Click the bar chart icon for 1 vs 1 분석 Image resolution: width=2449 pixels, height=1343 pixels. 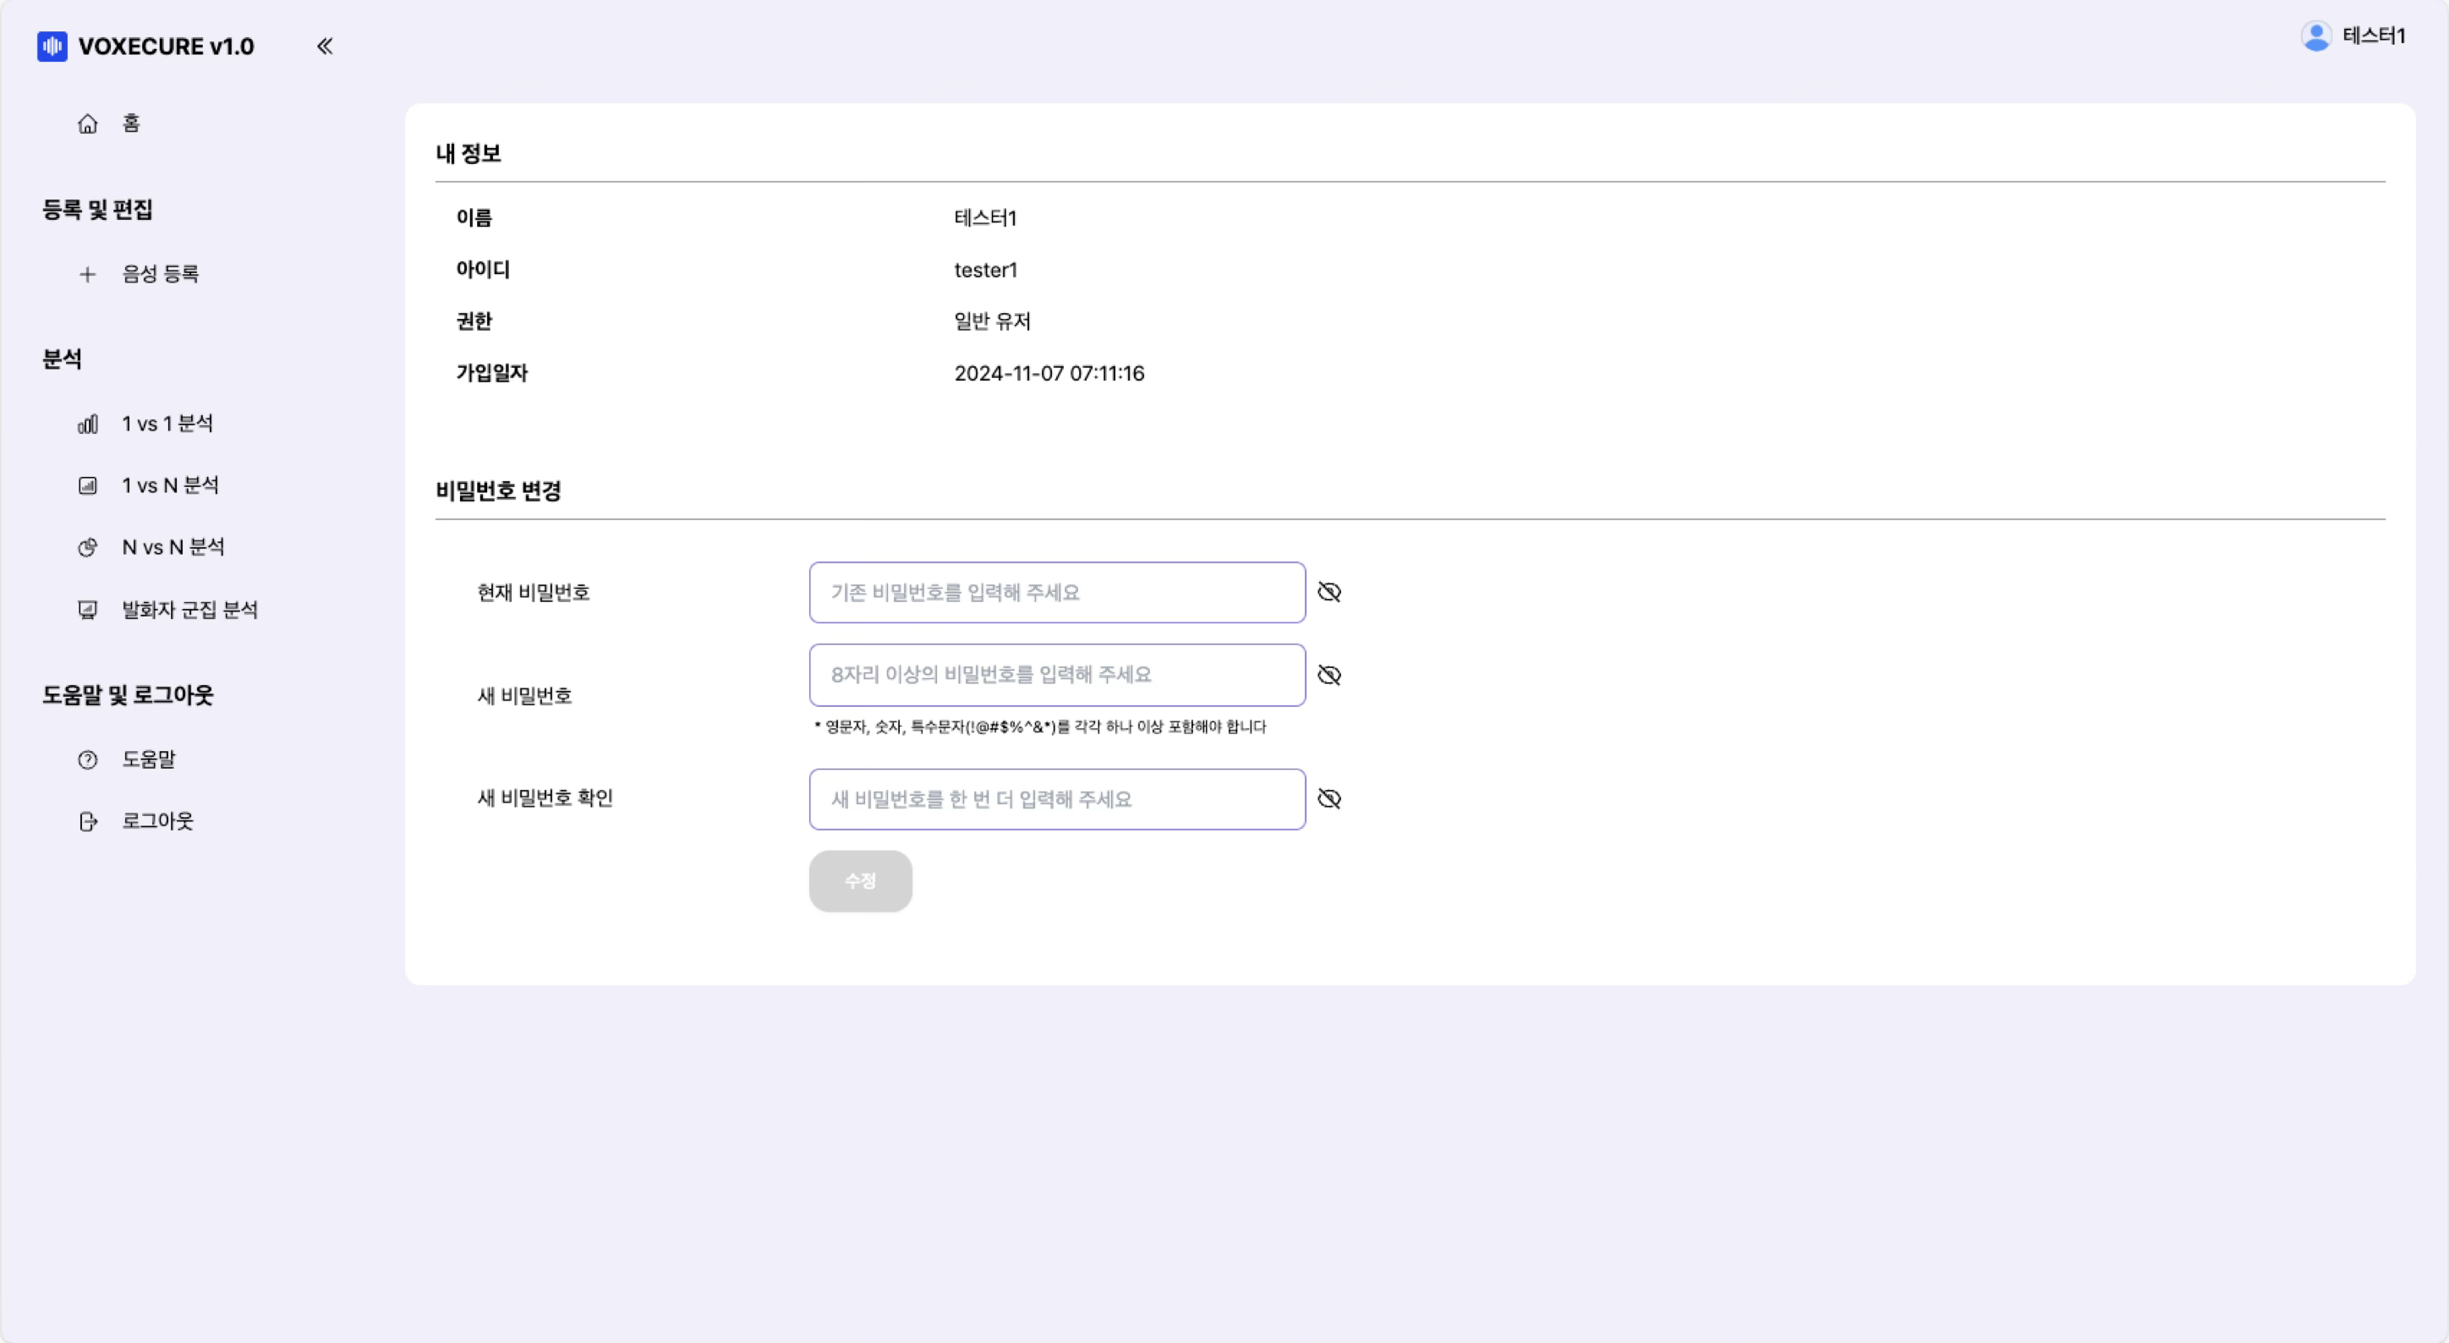(x=87, y=424)
